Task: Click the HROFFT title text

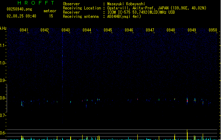Action: [36, 3]
